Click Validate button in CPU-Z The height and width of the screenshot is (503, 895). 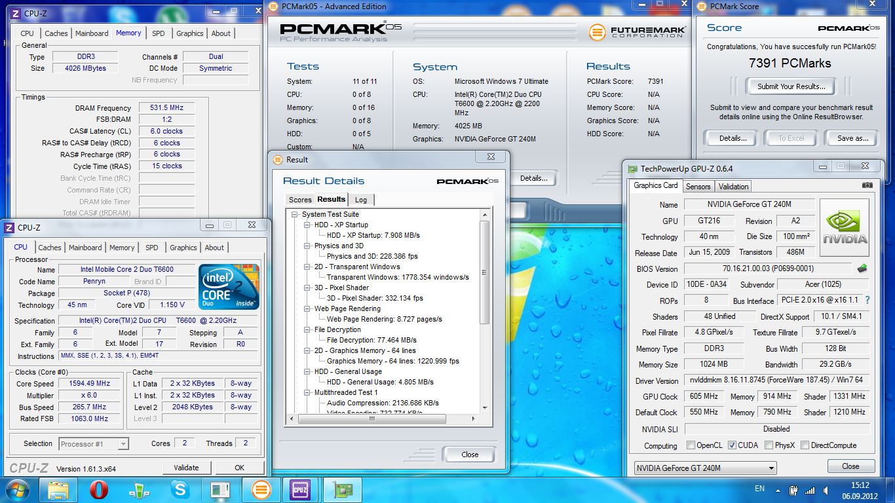pyautogui.click(x=186, y=468)
